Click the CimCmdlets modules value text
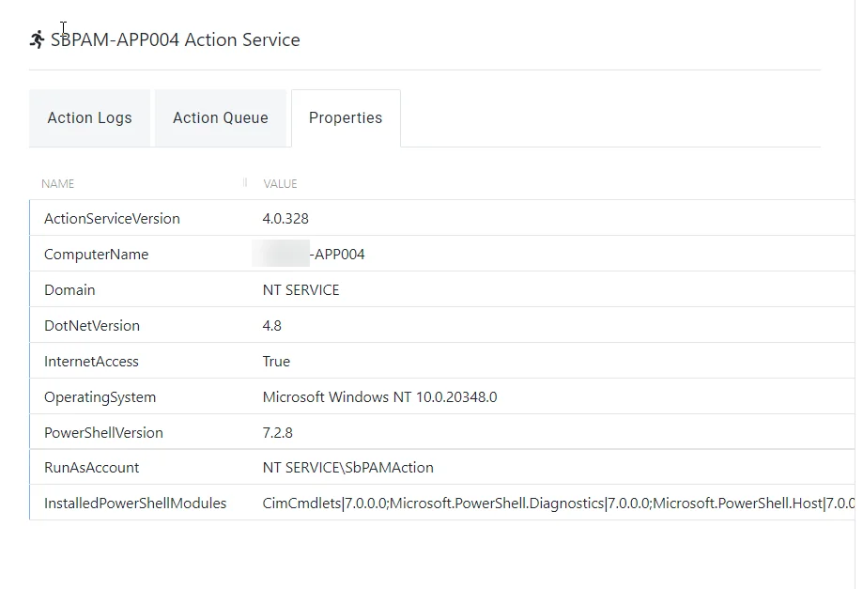The width and height of the screenshot is (863, 589). pos(559,504)
